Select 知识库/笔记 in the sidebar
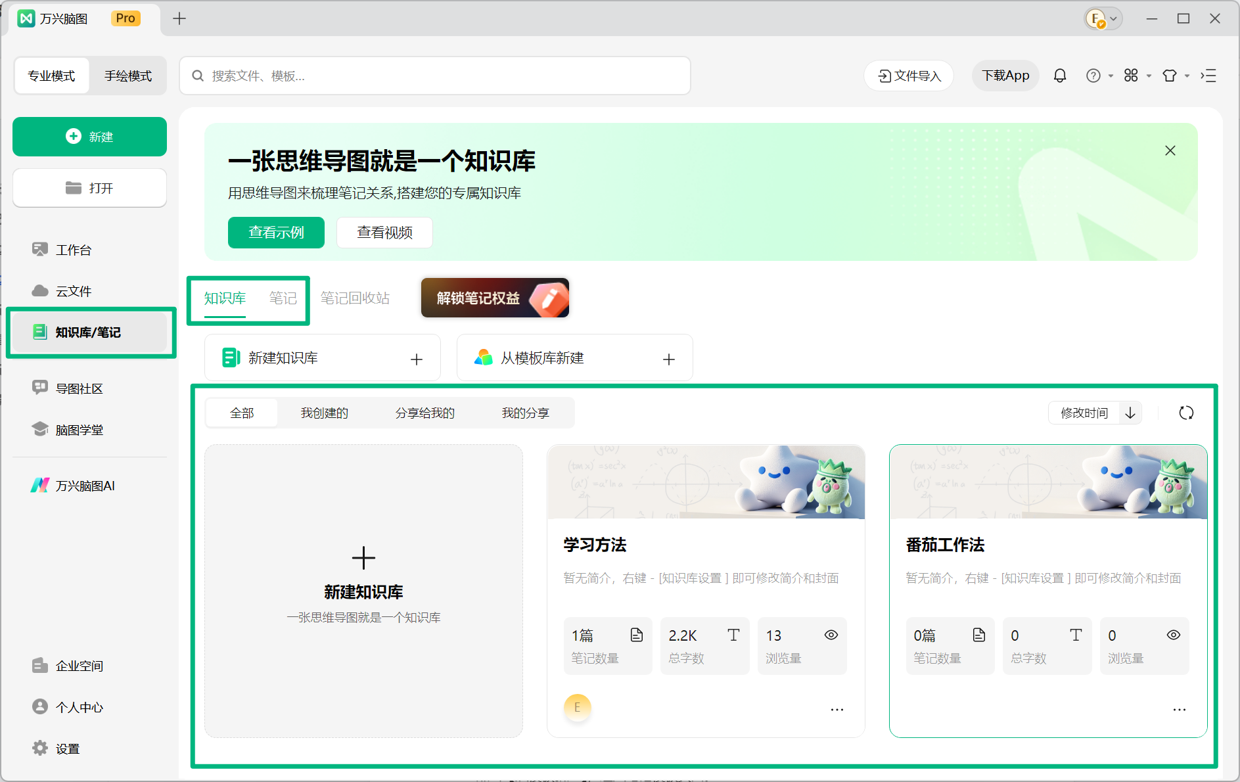 pyautogui.click(x=89, y=333)
